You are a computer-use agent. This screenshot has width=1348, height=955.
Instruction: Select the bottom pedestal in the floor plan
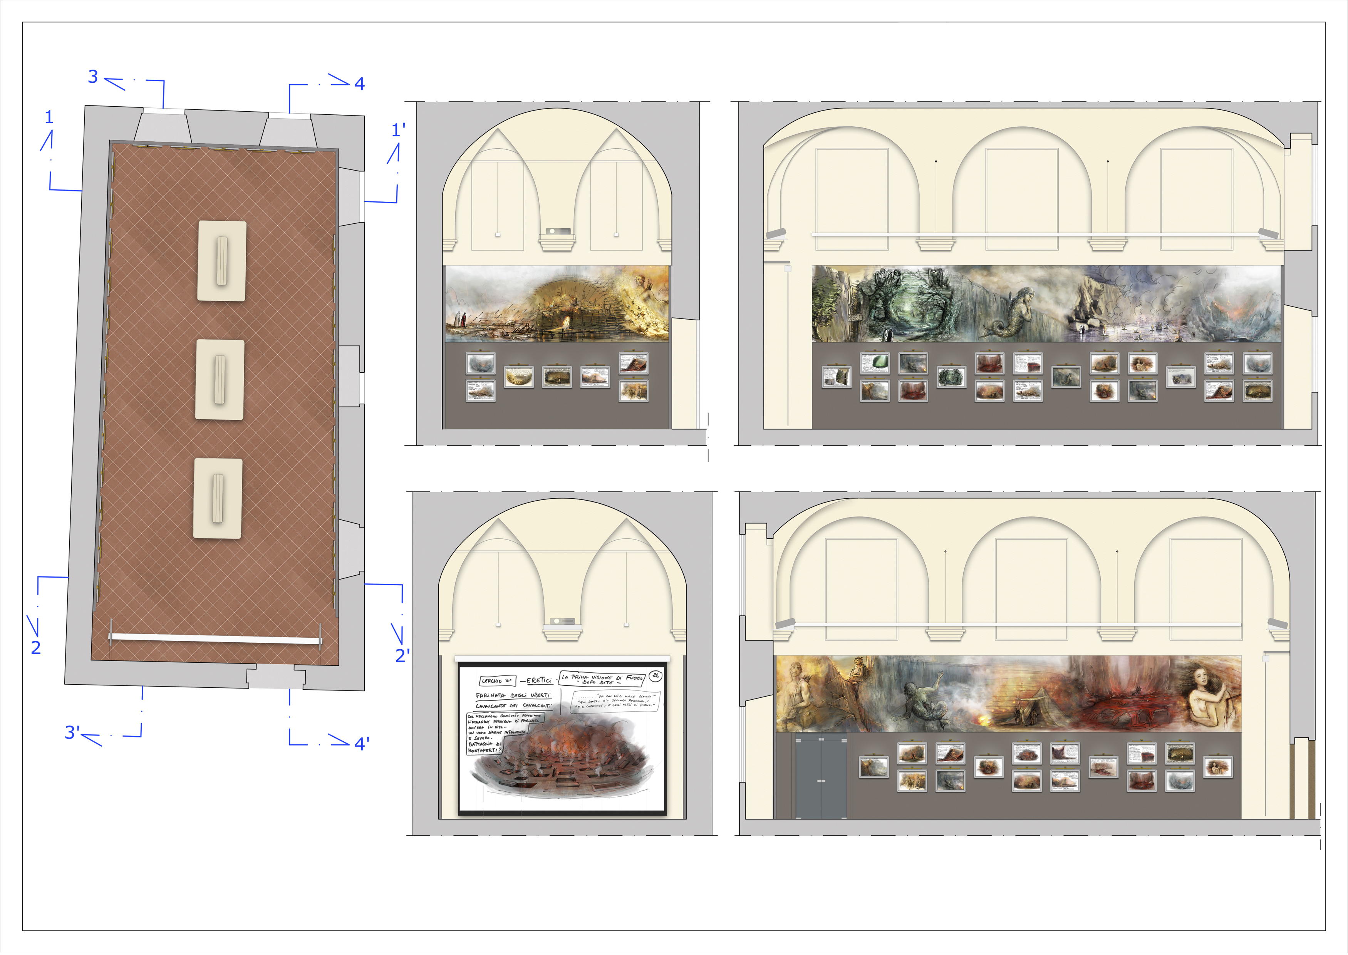click(218, 498)
